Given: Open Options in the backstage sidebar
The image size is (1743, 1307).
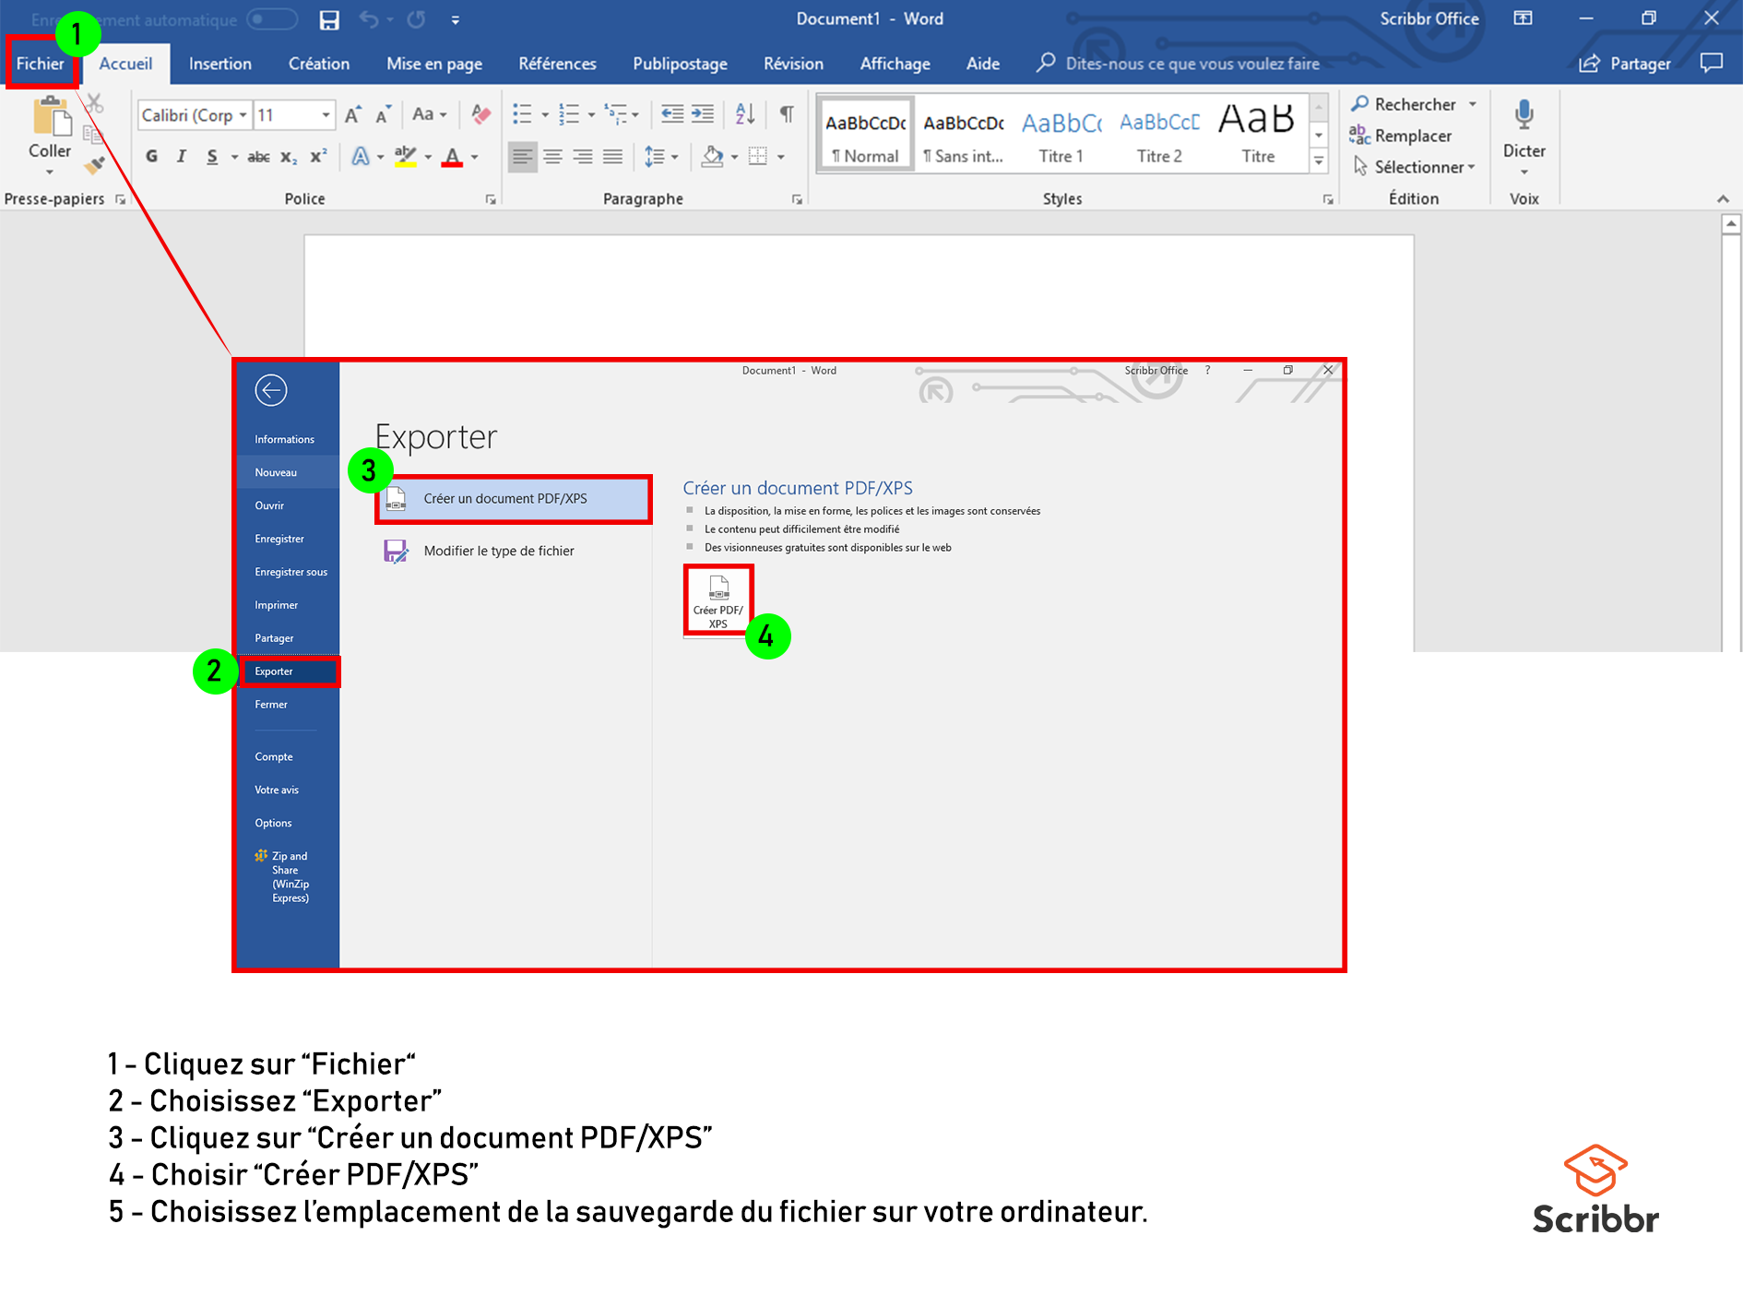Looking at the screenshot, I should pos(289,823).
